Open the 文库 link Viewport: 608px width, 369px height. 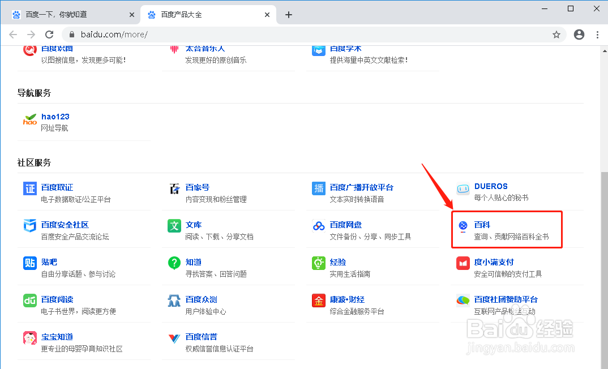pyautogui.click(x=194, y=225)
